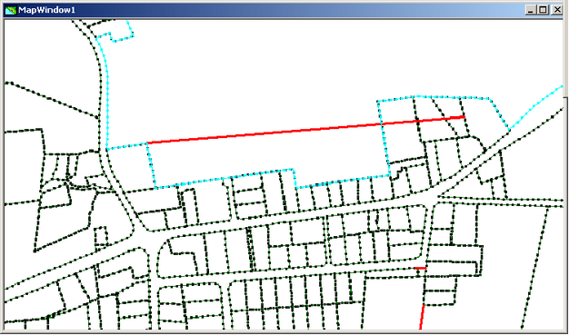Click the diagonal dotted road in the bottom right corner
This screenshot has width=569, height=335.
tap(534, 269)
